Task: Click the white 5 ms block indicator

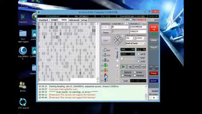Action: click(105, 50)
